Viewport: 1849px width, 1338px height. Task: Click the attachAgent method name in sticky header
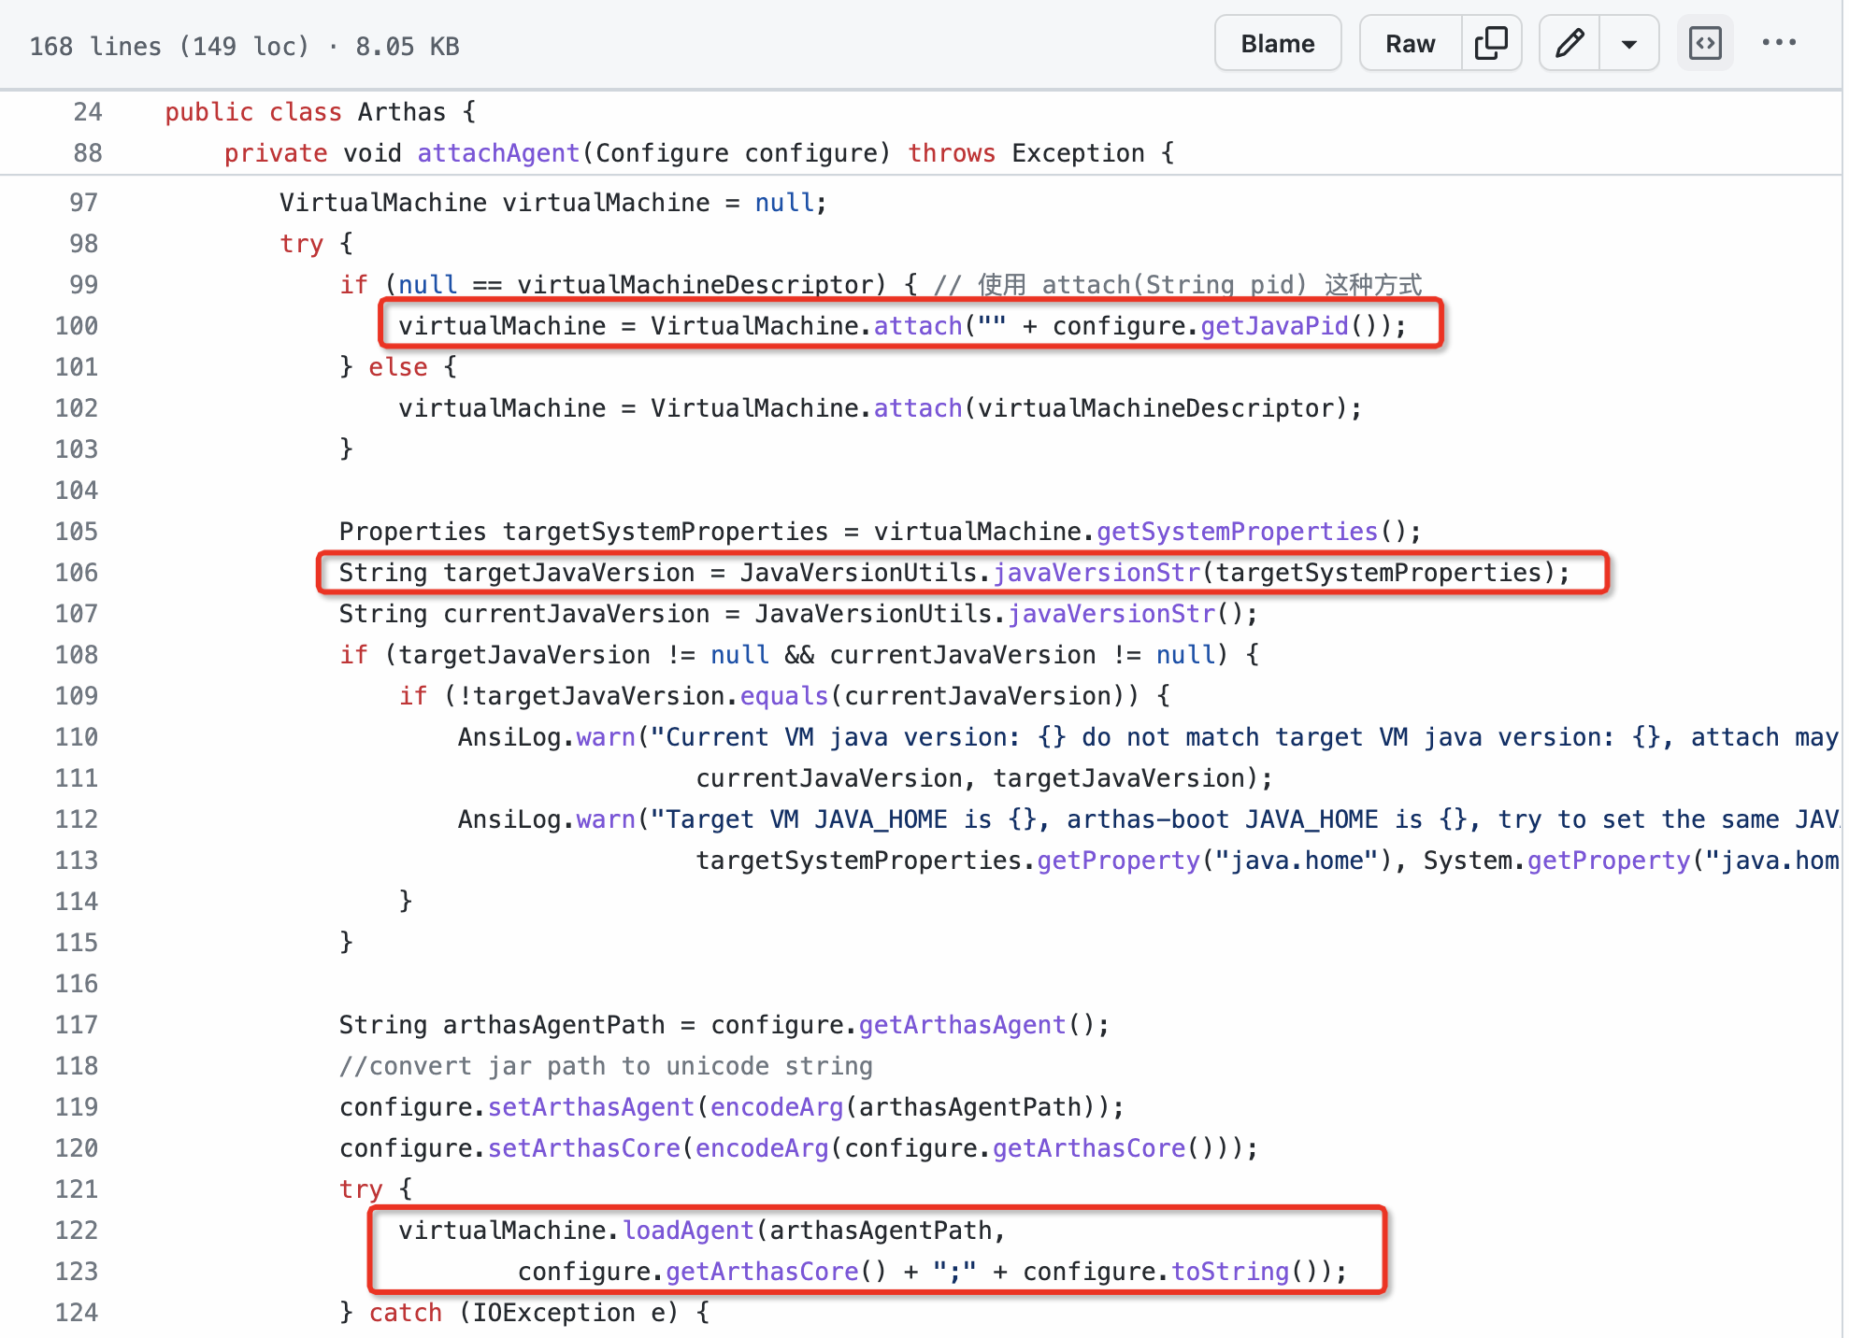pos(498,153)
